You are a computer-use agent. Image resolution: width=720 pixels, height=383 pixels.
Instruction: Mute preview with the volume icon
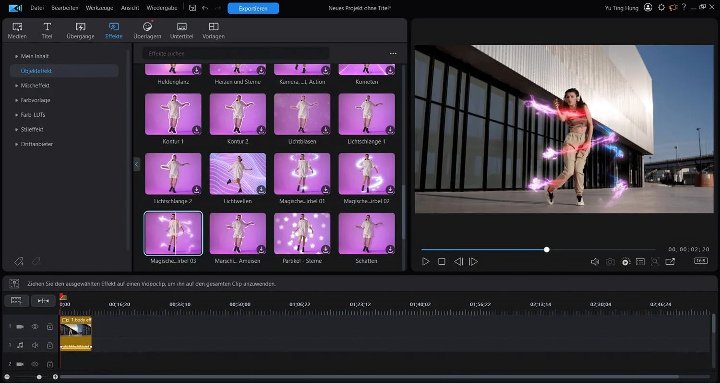595,261
